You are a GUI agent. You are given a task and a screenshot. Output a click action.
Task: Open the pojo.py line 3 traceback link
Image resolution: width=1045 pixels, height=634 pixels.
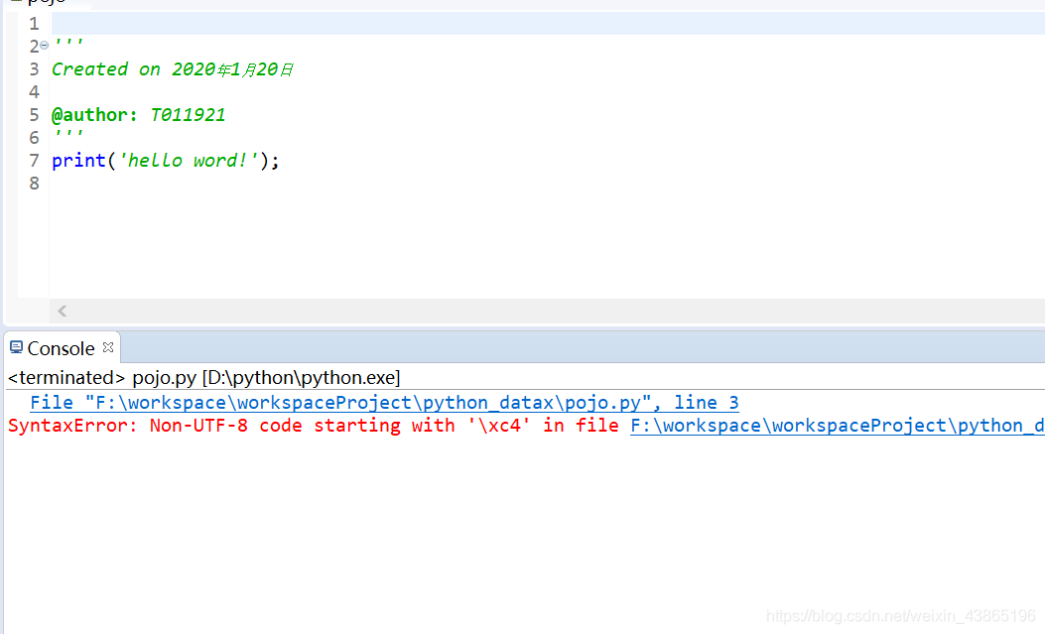384,402
